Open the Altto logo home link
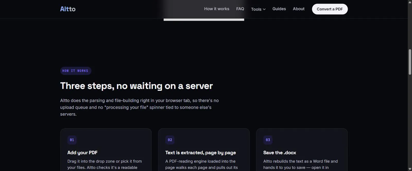 (68, 9)
